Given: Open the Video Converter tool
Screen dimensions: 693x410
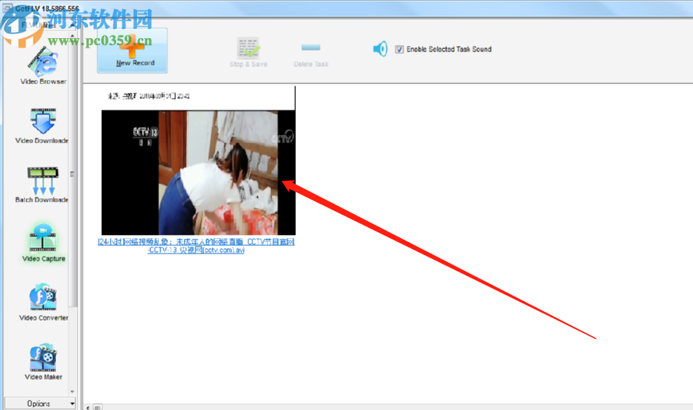Looking at the screenshot, I should pyautogui.click(x=43, y=303).
